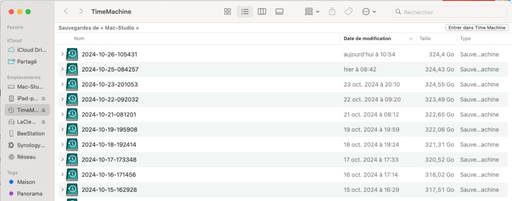Expand the 2024-10-22-092032 backup folder
This screenshot has width=512, height=201.
(62, 99)
